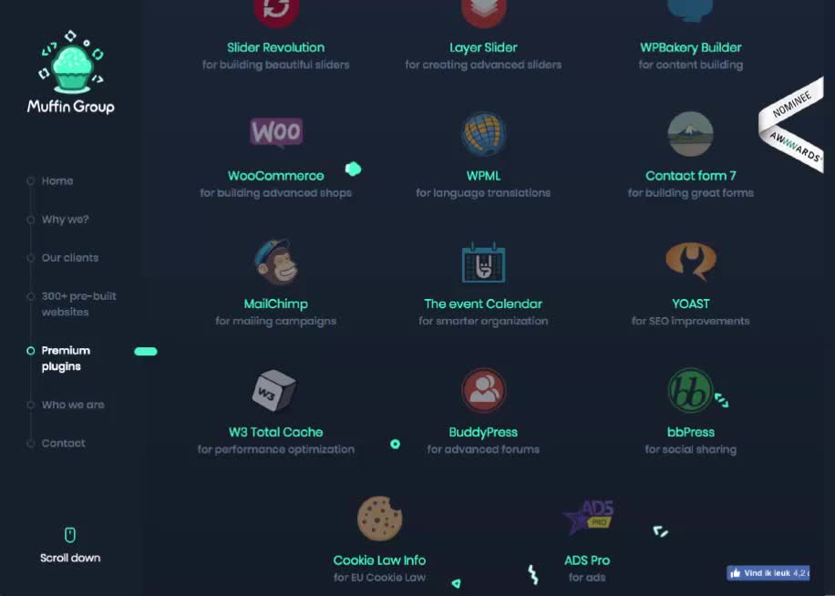Follow the MailChimp title link
835x596 pixels.
276,303
